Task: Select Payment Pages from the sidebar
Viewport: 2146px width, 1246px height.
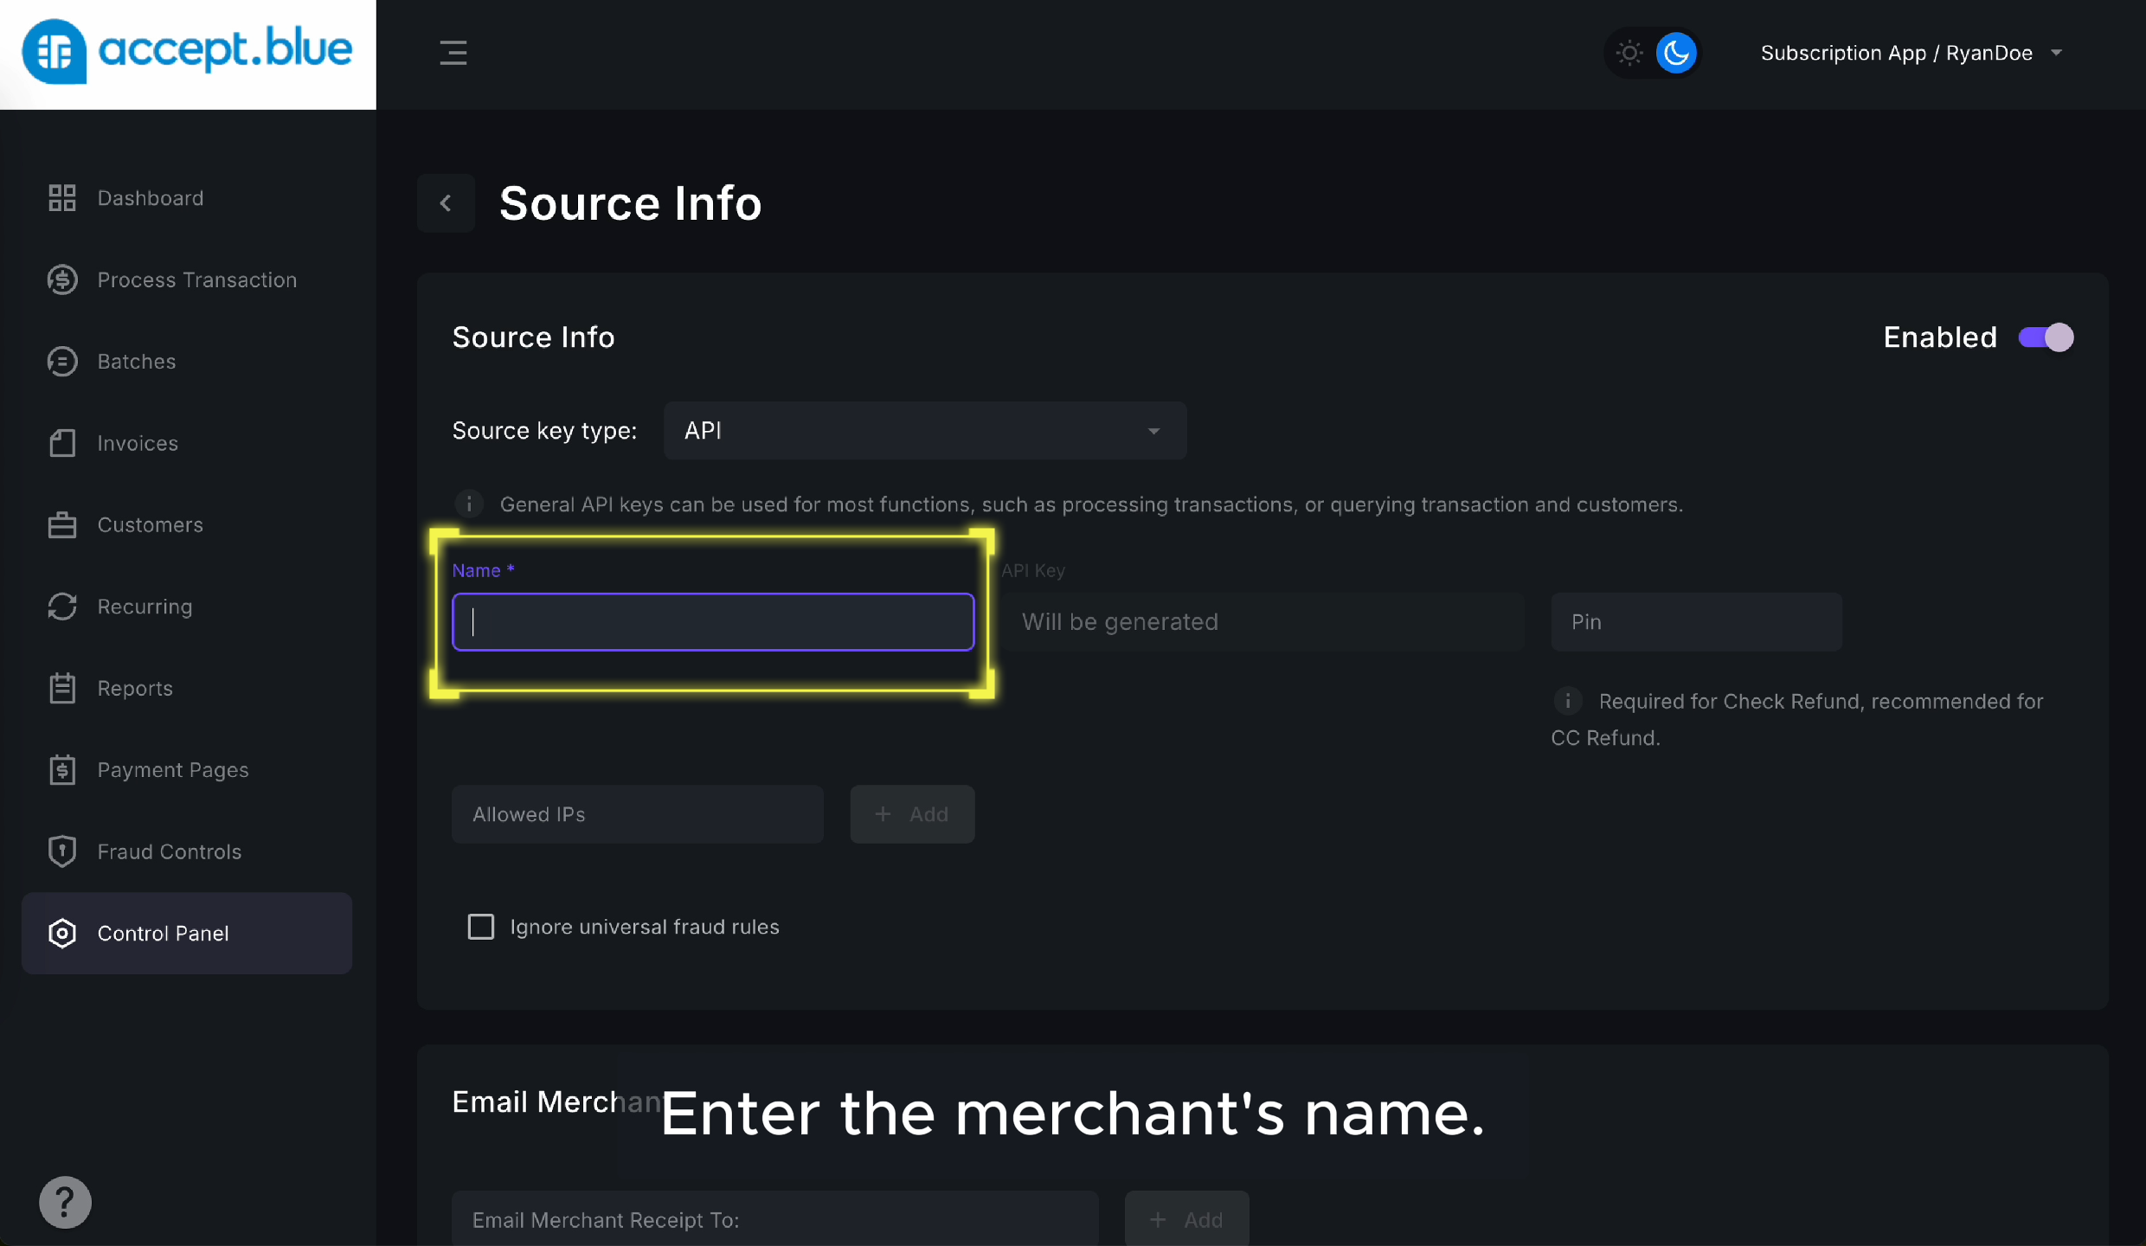Action: (173, 769)
